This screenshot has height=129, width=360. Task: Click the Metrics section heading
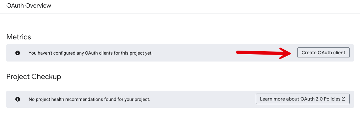pos(19,37)
